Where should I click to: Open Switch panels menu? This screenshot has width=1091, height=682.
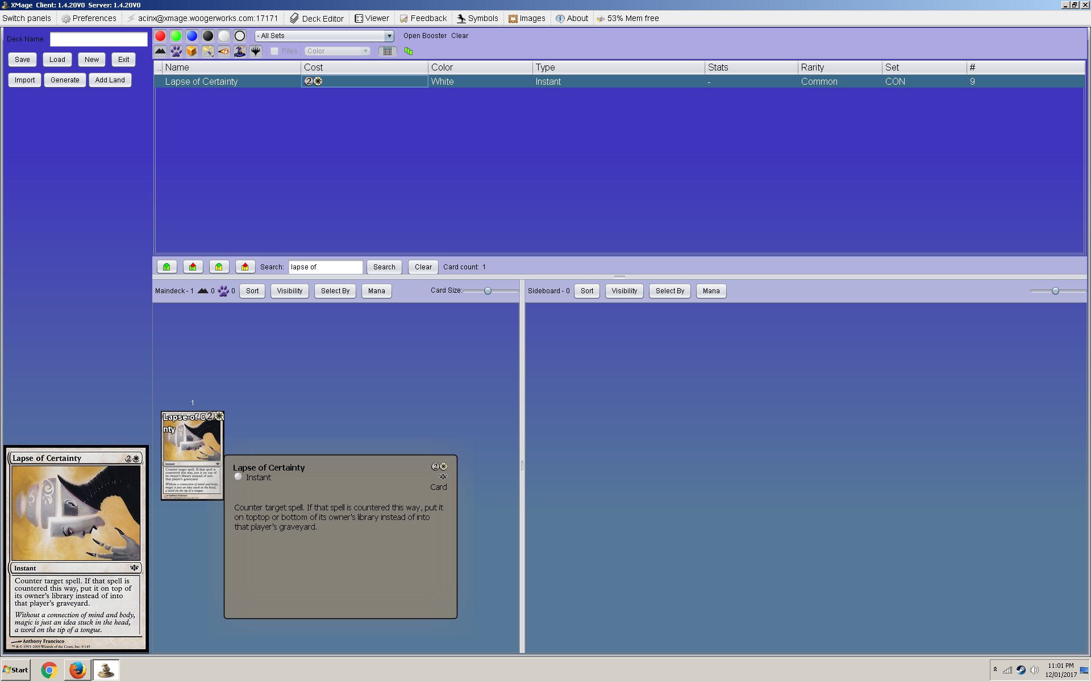[x=27, y=18]
